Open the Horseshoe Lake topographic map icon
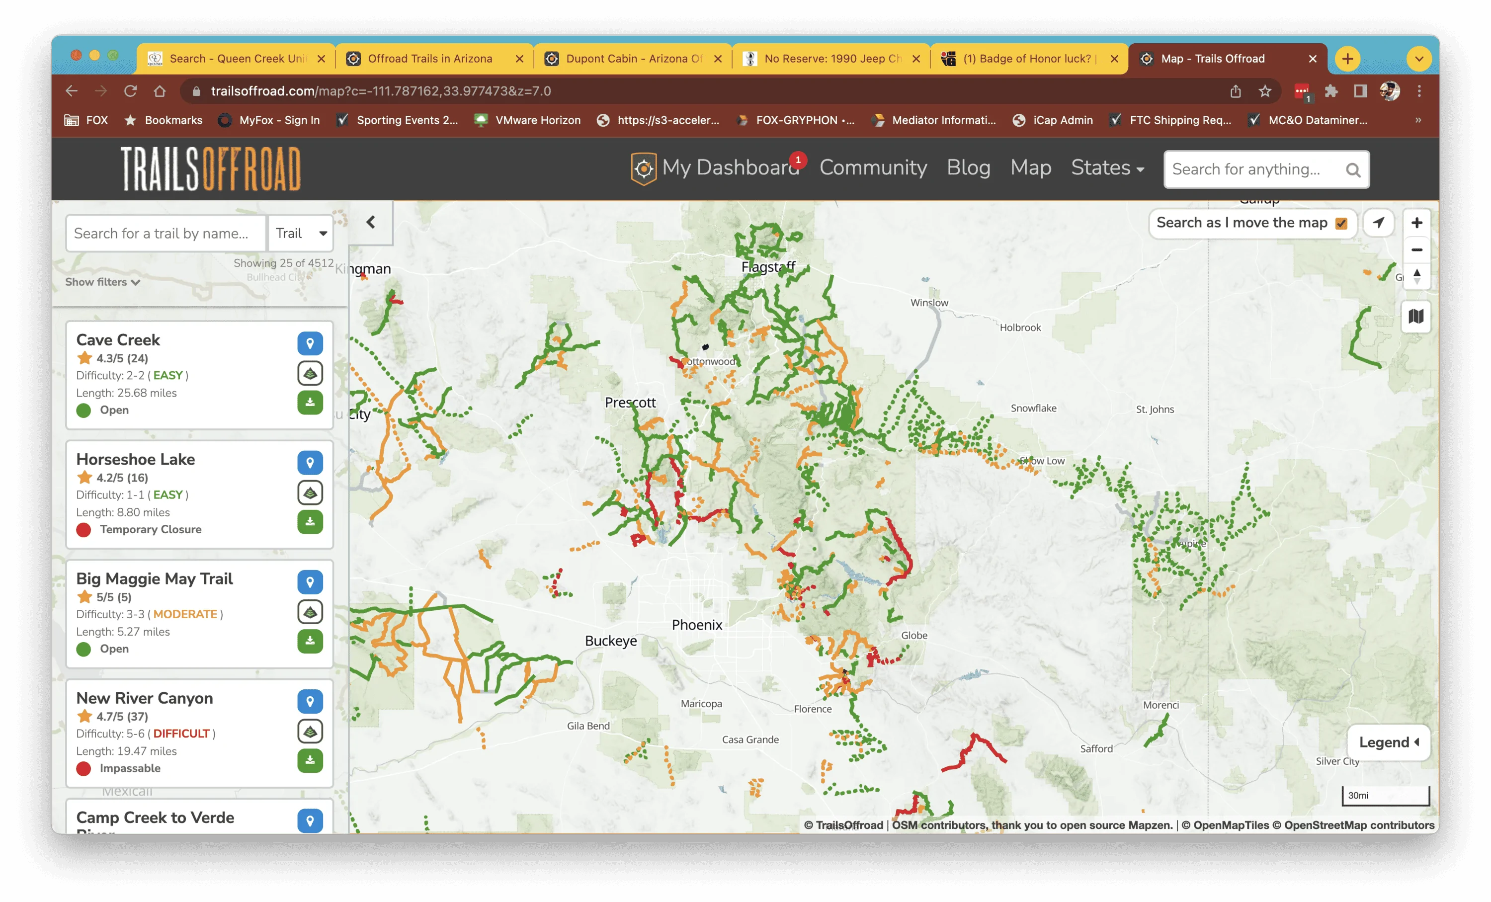The image size is (1491, 902). point(310,492)
